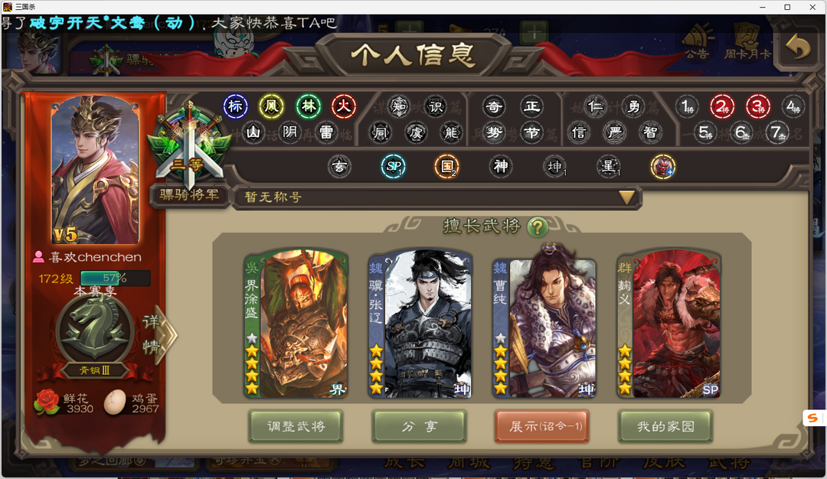Open the SP generals badge

pos(394,167)
